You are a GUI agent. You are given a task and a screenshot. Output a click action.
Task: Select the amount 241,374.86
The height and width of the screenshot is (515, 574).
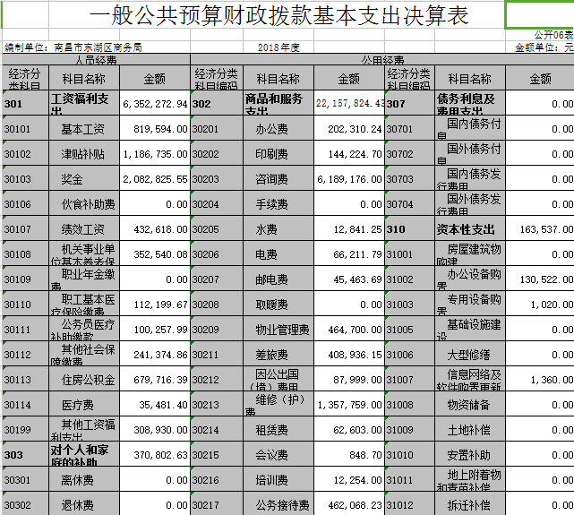pos(160,355)
